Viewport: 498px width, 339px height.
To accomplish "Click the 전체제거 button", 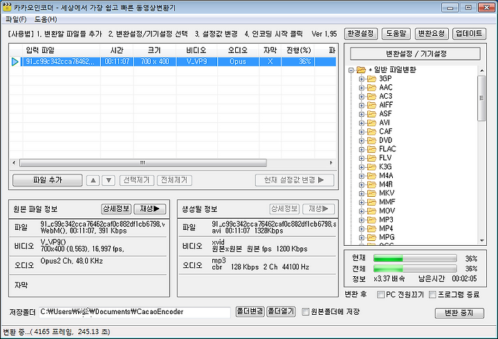I will (174, 180).
